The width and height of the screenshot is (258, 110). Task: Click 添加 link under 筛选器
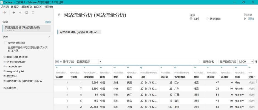coord(251,19)
